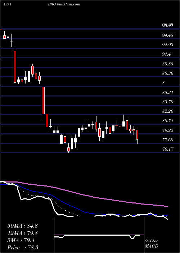Select the 80.74 price axis label
This screenshot has width=180, height=253.
(168, 121)
